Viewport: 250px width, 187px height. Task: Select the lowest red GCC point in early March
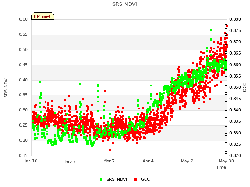coord(109,150)
